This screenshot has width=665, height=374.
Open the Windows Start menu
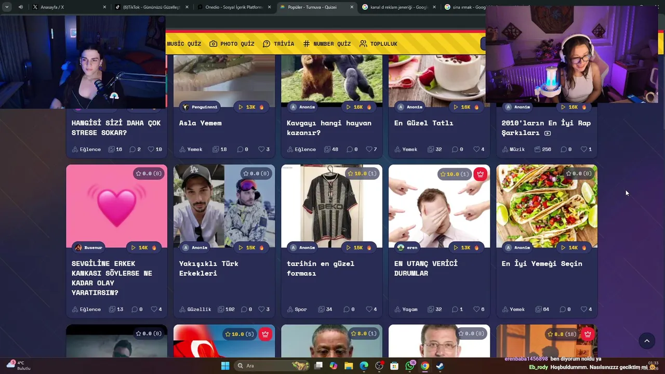click(225, 366)
